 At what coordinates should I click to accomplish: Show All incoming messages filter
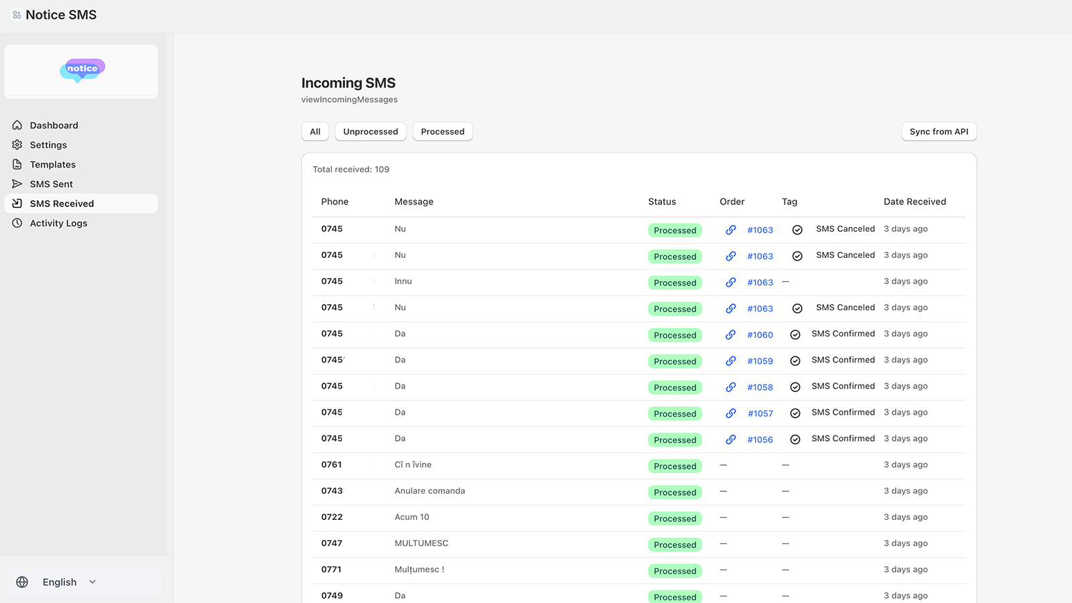point(315,131)
